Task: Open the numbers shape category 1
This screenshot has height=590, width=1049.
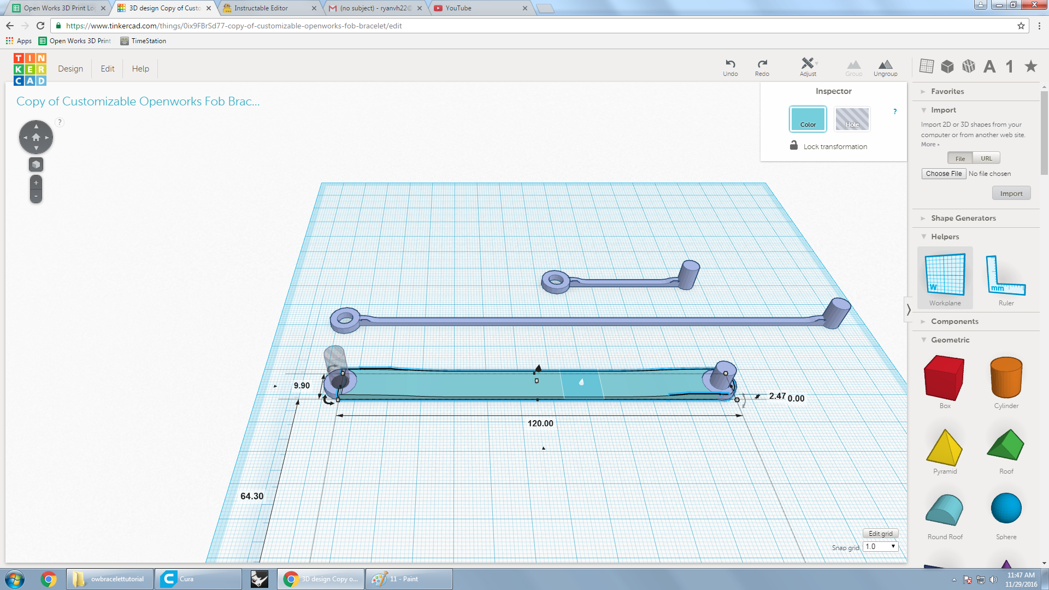Action: [x=1010, y=67]
